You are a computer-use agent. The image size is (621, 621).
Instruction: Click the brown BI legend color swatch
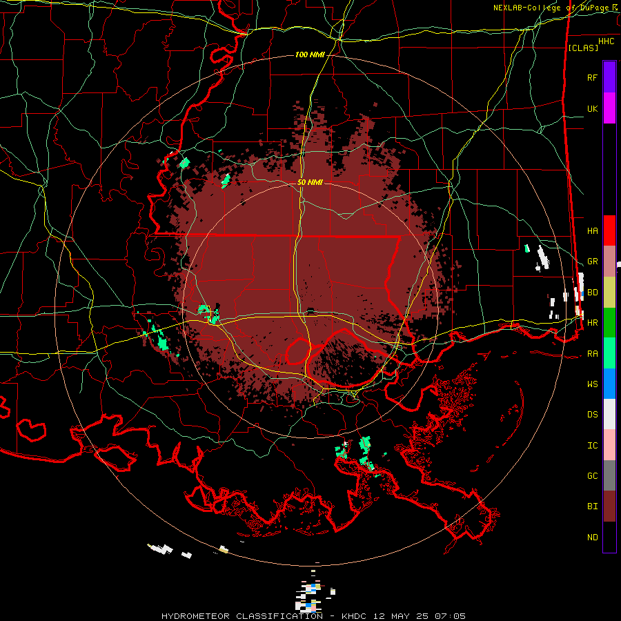pyautogui.click(x=609, y=506)
